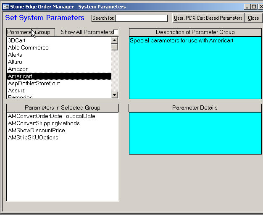Select the AMShowDiscountPrice parameter
Screen dimensions: 263x215
coord(63,131)
